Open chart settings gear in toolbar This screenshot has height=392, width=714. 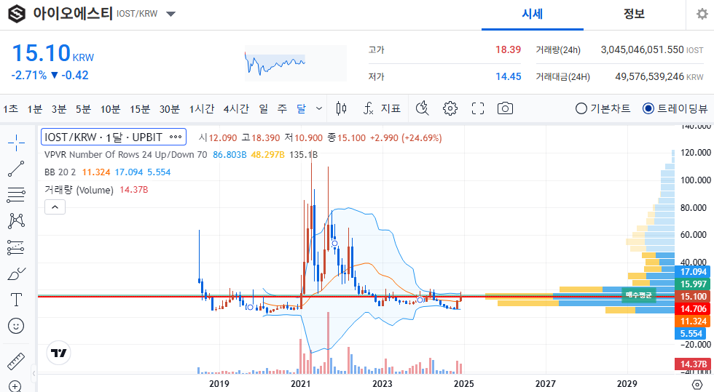pos(450,108)
